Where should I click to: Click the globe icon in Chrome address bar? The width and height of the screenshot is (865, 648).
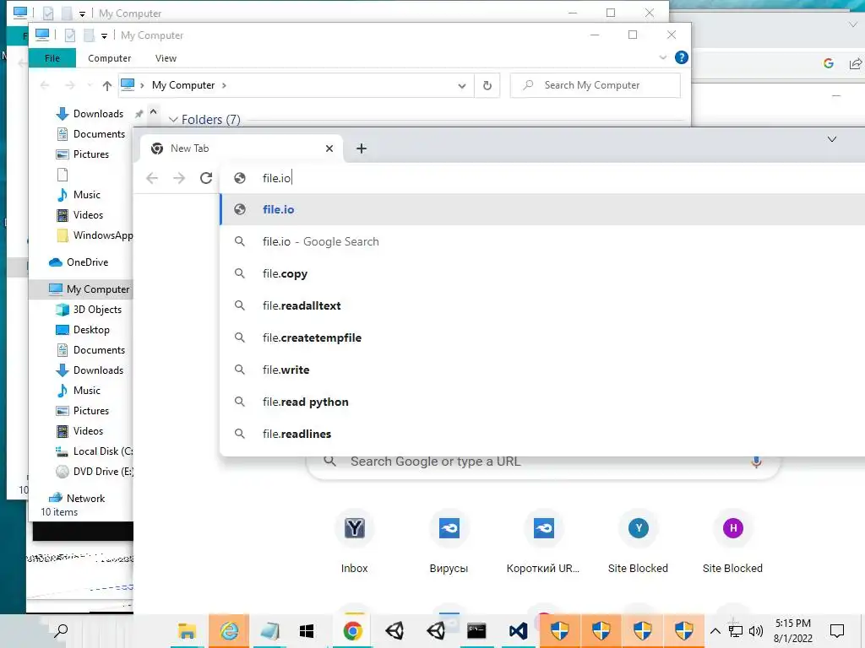[x=239, y=178]
